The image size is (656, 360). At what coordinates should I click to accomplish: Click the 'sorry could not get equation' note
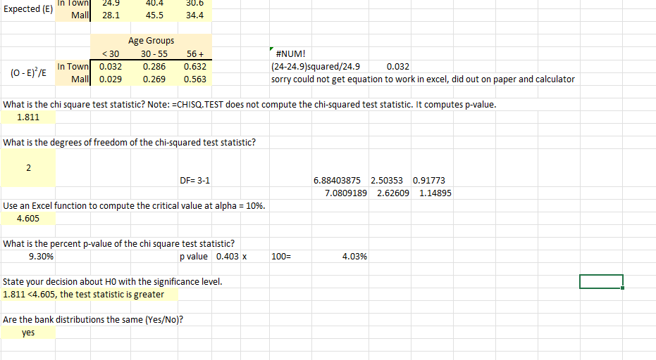(423, 79)
